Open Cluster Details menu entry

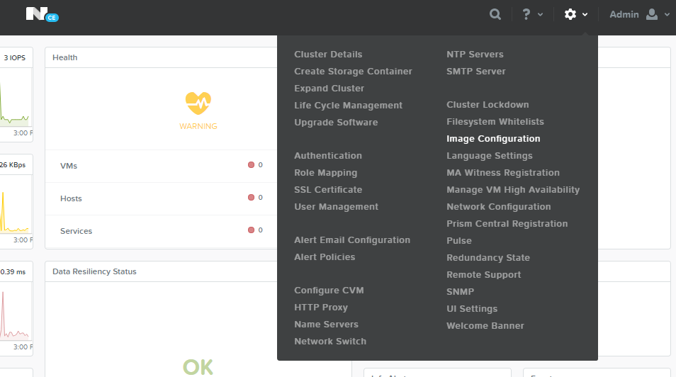[328, 55]
